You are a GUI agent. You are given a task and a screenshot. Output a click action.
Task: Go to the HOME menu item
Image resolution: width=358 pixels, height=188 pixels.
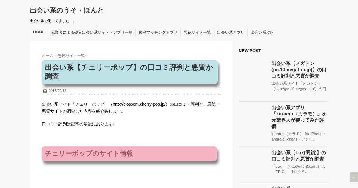pos(39,32)
